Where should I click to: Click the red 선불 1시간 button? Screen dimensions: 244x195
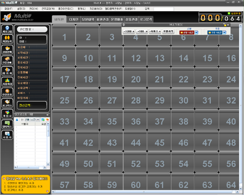point(187,32)
